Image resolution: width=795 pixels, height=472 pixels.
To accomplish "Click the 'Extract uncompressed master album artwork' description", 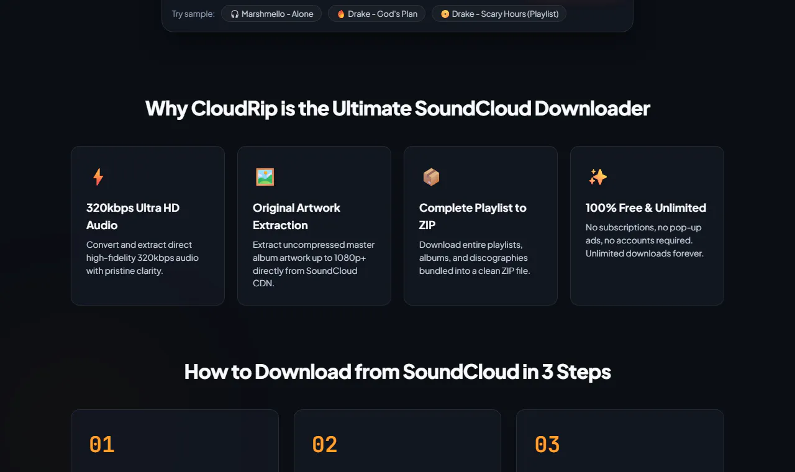I will (x=314, y=264).
